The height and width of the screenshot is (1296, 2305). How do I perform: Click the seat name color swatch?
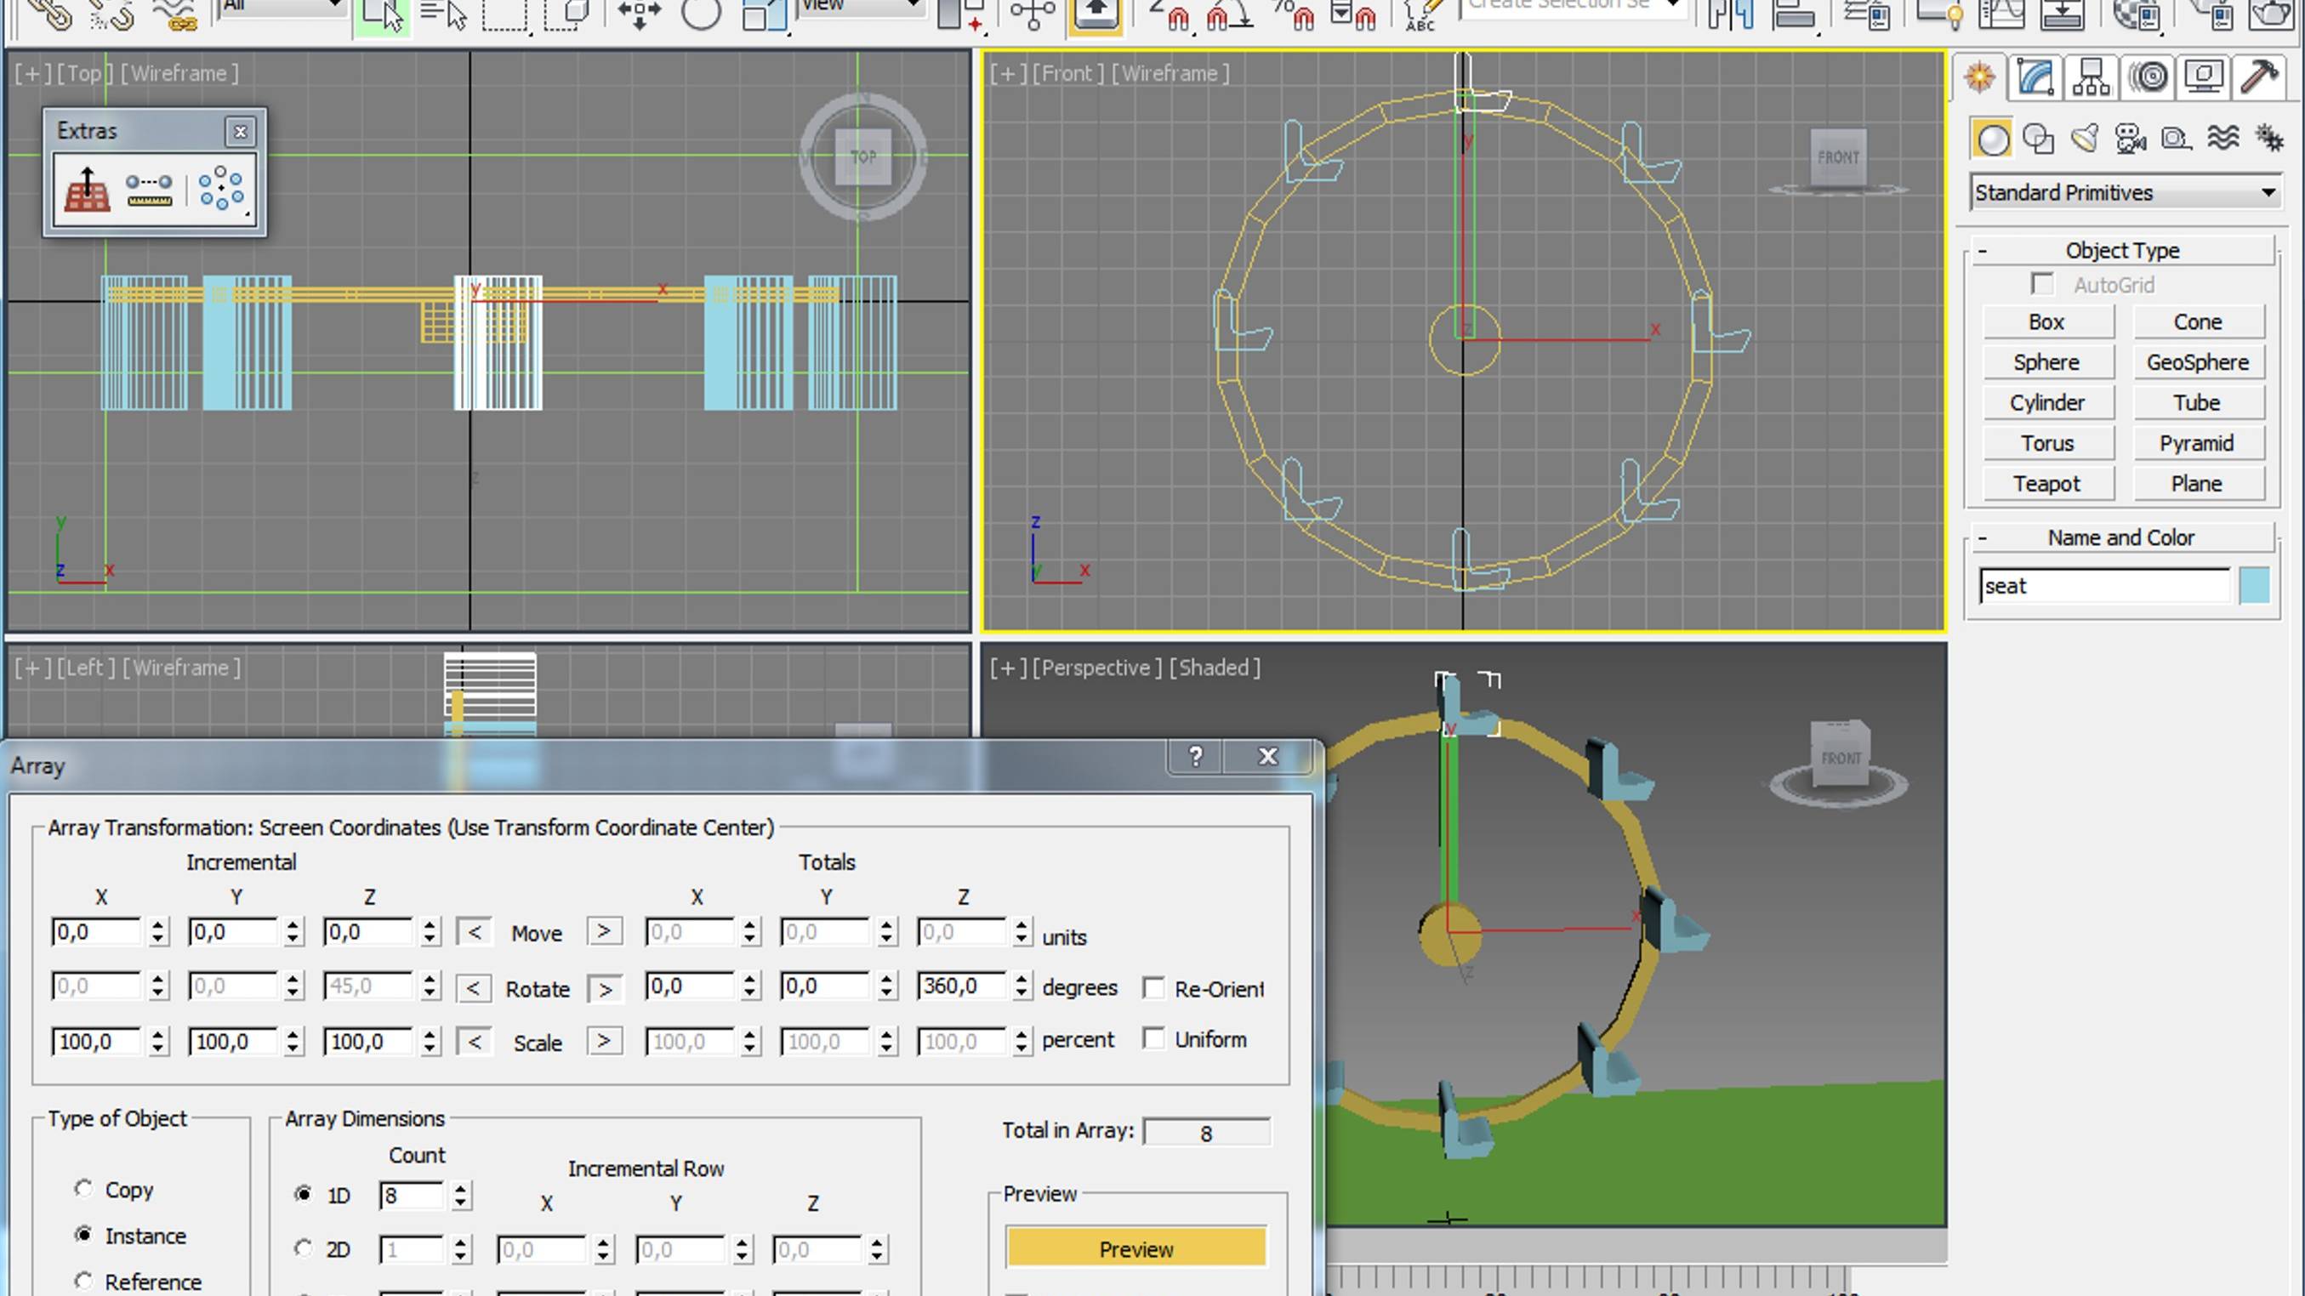(x=2254, y=585)
